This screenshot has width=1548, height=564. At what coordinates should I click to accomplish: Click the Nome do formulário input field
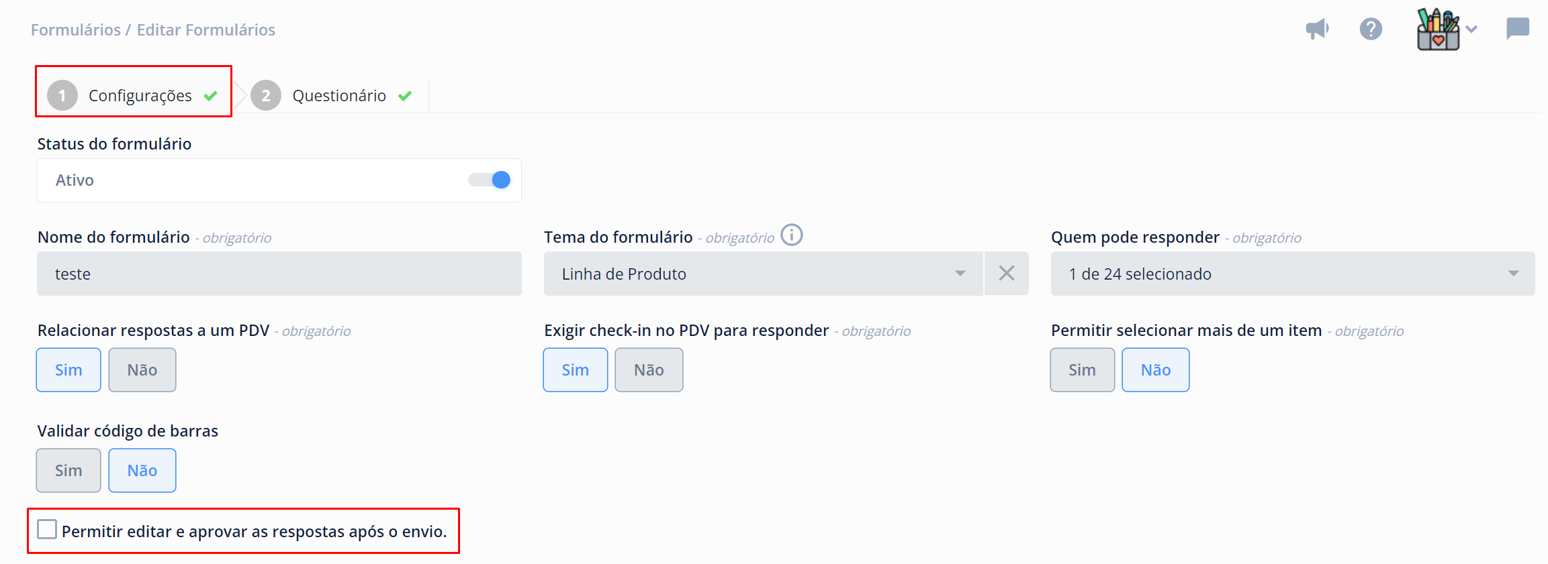point(279,274)
